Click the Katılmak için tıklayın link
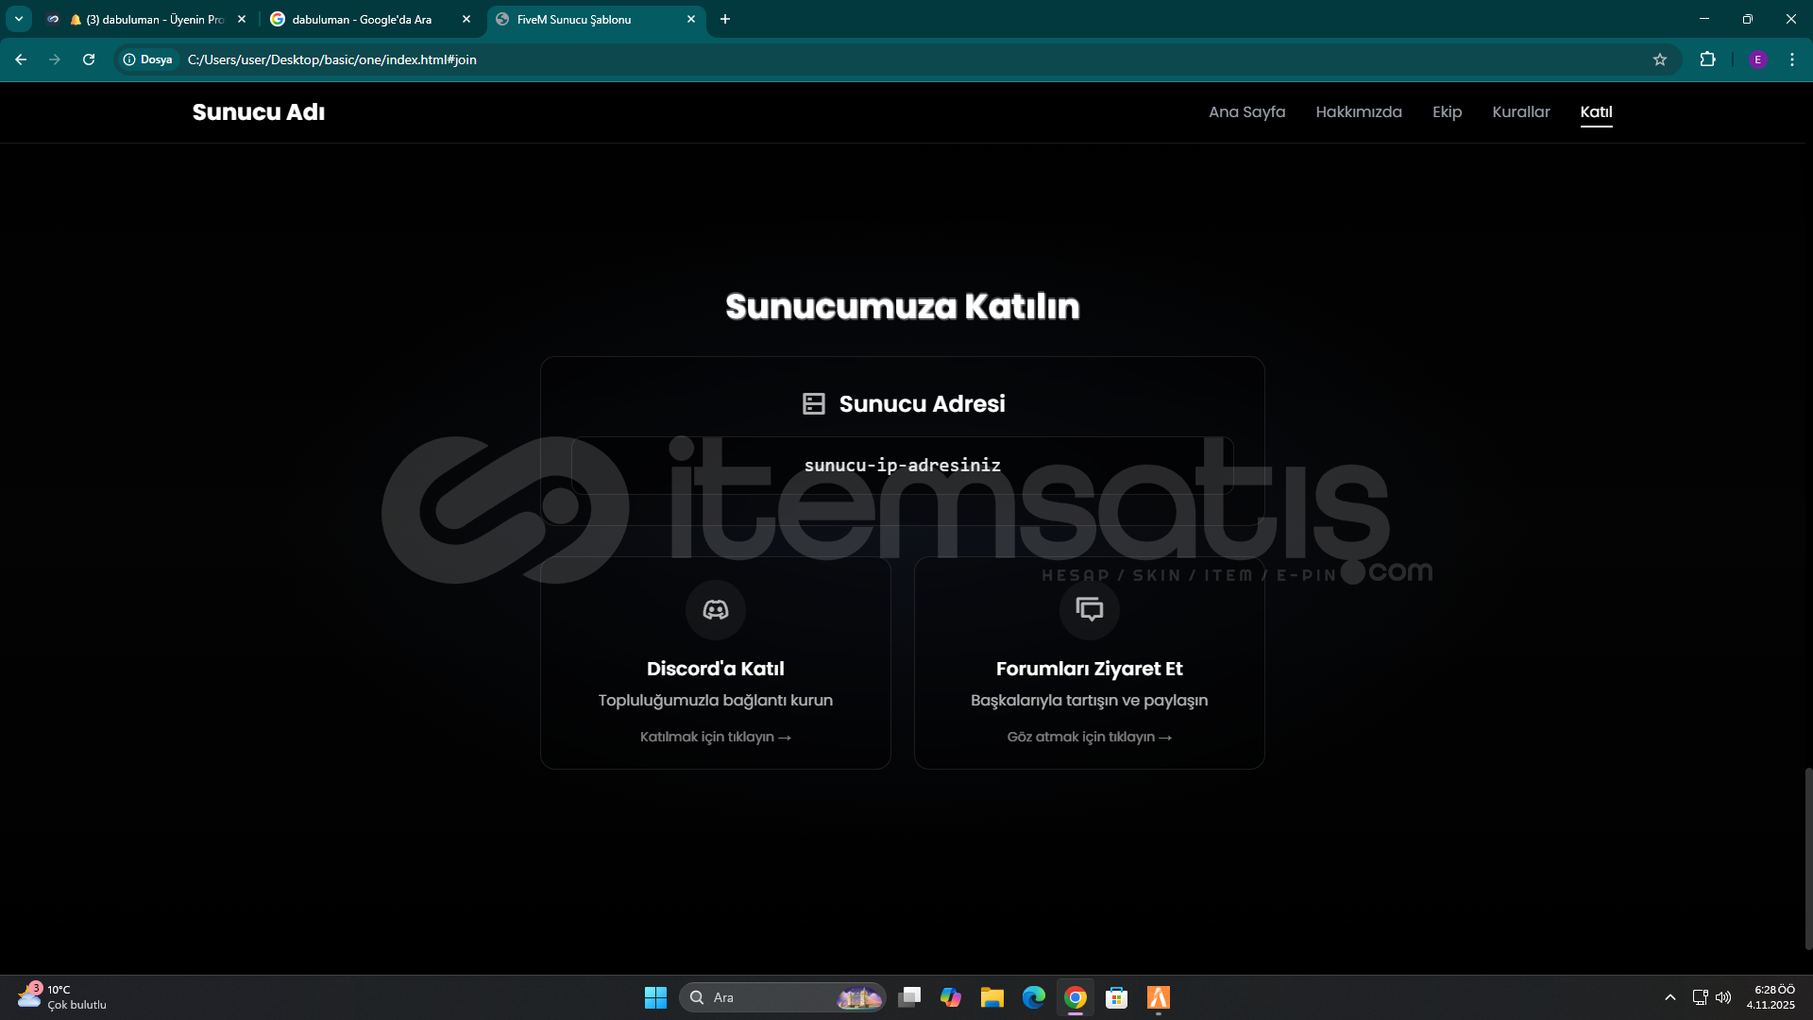The height and width of the screenshot is (1020, 1813). pos(715,737)
